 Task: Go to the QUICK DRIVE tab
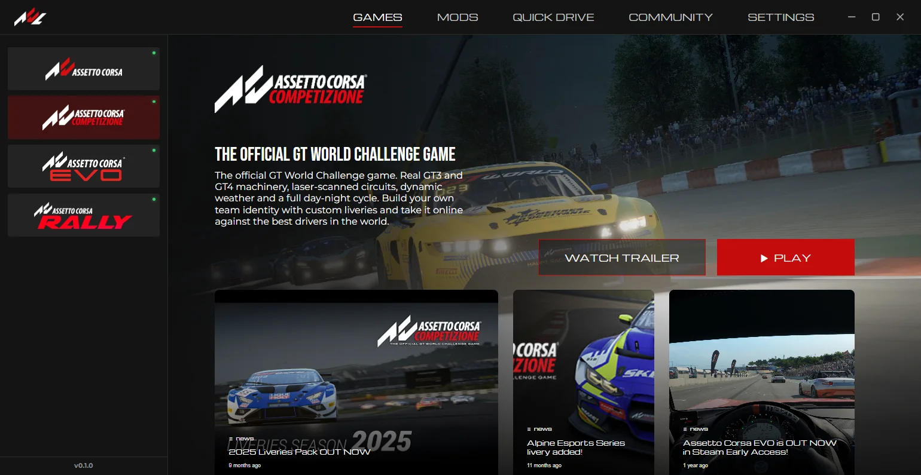(x=553, y=17)
